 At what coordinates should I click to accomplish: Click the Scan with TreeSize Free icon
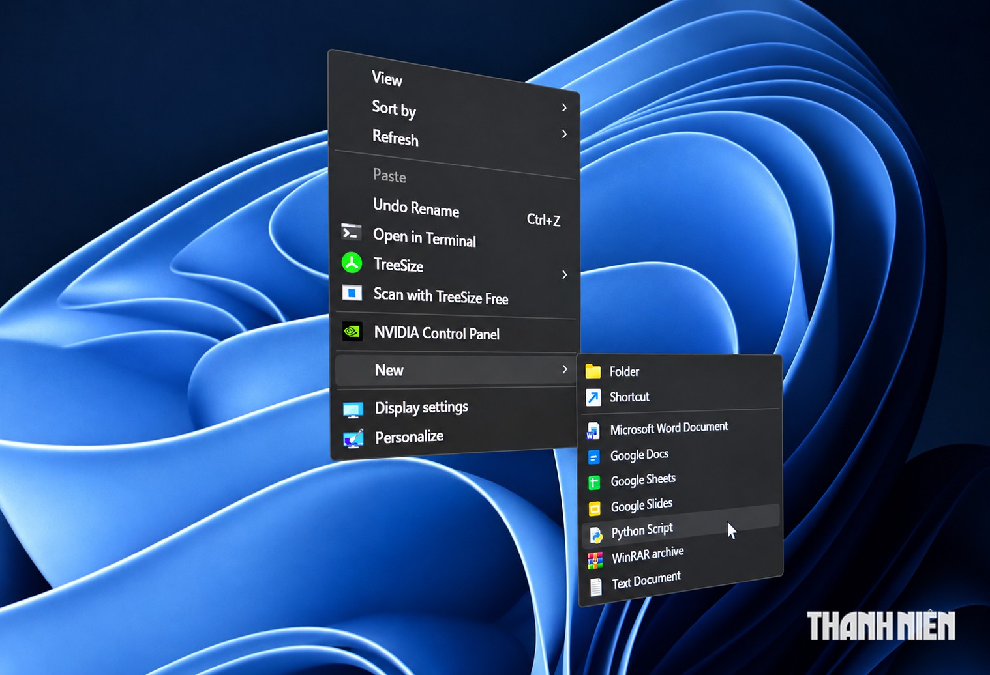[x=352, y=293]
